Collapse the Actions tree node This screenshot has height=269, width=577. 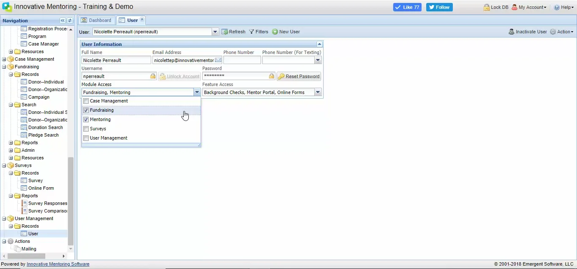(x=4, y=241)
